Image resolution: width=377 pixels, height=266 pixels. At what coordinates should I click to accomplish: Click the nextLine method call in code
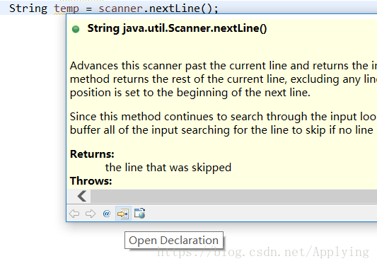(x=175, y=8)
